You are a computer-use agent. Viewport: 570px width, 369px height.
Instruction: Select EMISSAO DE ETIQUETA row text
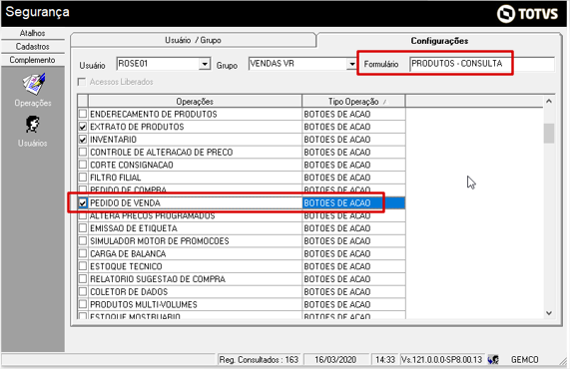[134, 228]
